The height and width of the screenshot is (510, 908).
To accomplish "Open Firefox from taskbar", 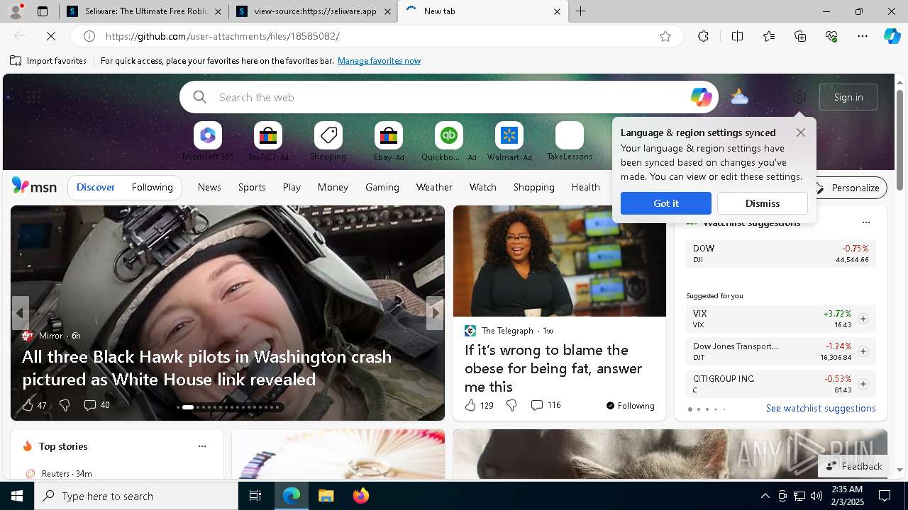I will point(361,496).
